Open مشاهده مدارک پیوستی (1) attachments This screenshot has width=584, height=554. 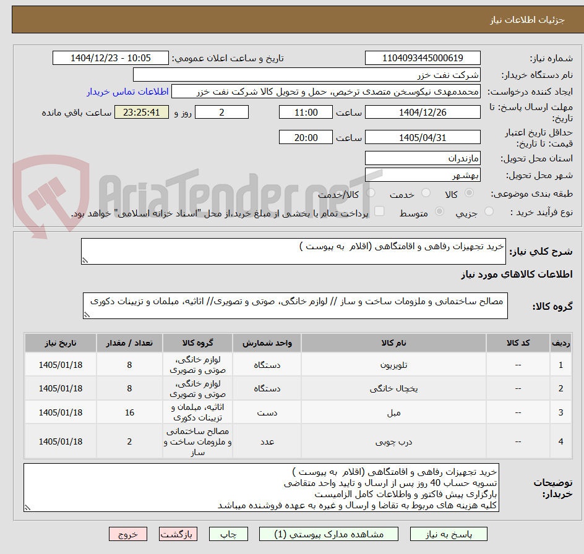pos(328,534)
